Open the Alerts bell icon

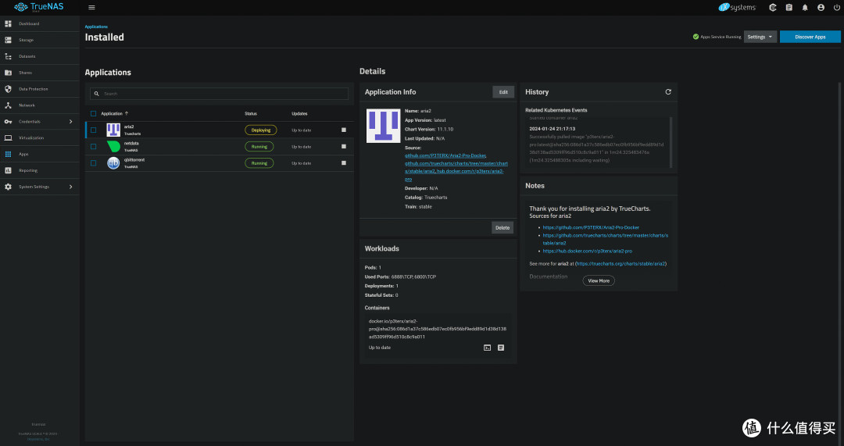pos(805,8)
